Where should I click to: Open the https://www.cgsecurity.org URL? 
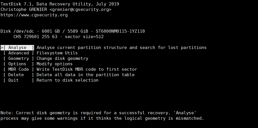34,15
